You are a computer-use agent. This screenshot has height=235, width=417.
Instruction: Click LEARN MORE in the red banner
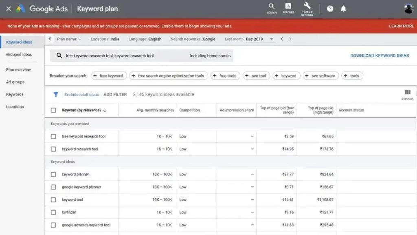[401, 26]
